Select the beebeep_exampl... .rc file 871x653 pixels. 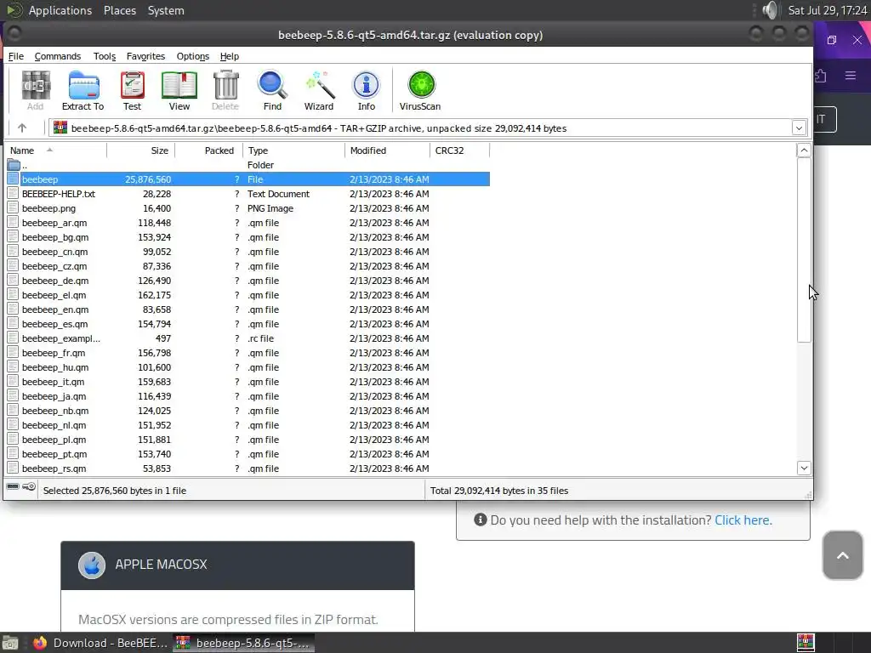[248, 338]
